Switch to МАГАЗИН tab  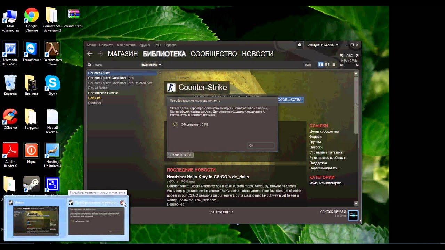click(x=123, y=54)
